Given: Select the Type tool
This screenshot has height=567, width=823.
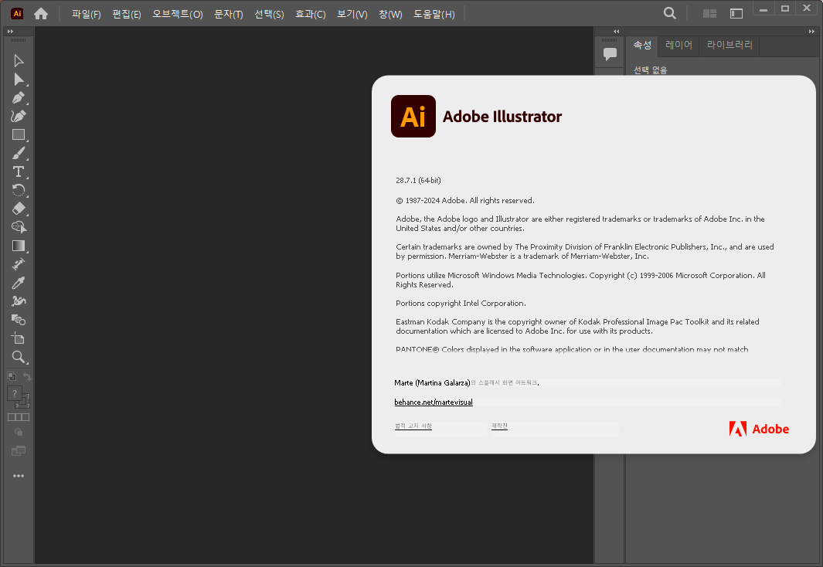Looking at the screenshot, I should pyautogui.click(x=19, y=171).
